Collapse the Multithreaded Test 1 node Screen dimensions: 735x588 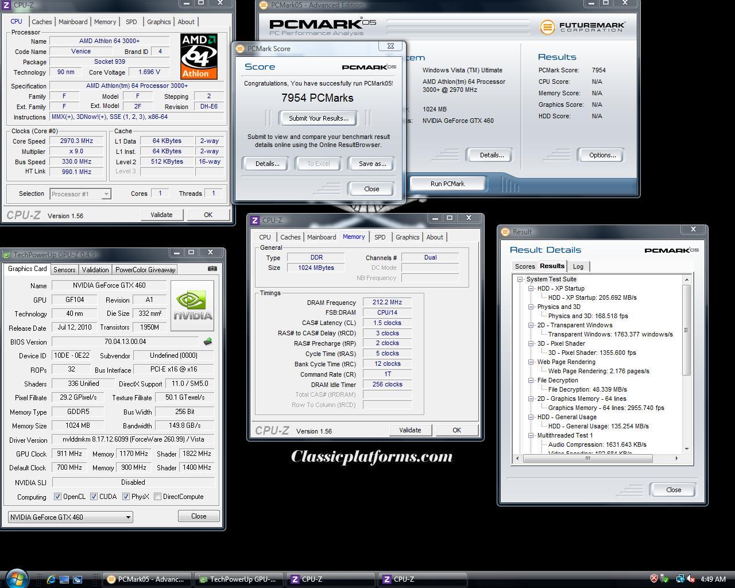coord(531,435)
